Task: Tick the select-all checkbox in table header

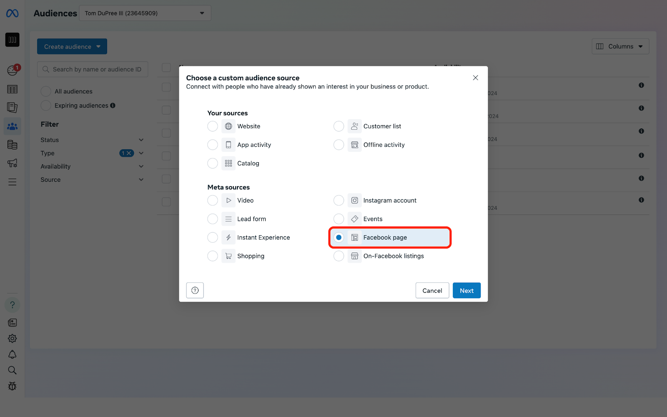Action: click(166, 68)
